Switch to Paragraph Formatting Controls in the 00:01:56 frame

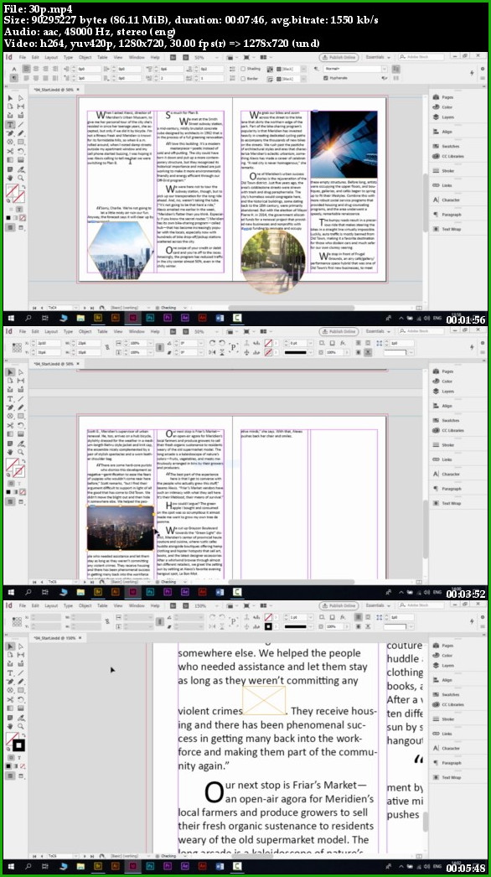click(13, 78)
